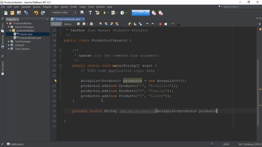This screenshot has height=147, width=262.
Task: Click the orange Undo arrow
Action: [x=36, y=13]
